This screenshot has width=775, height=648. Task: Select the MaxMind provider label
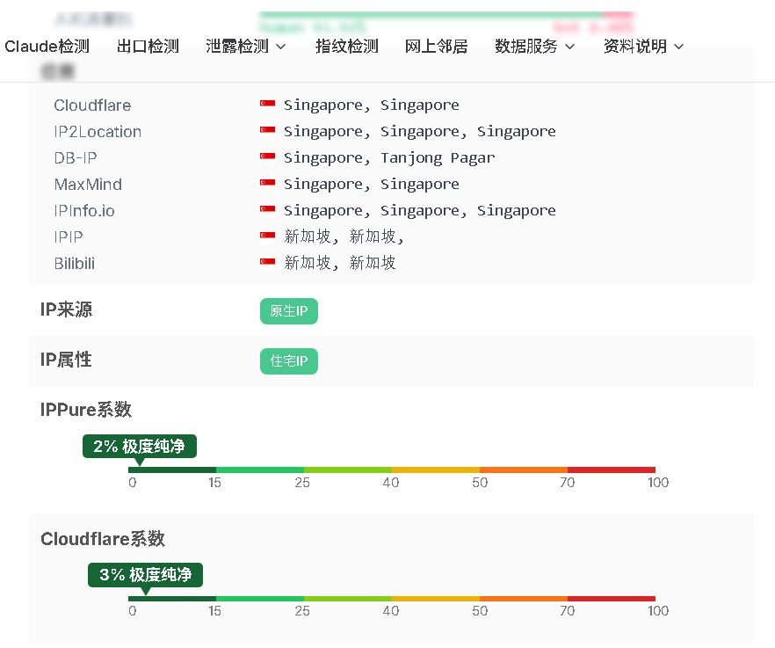pyautogui.click(x=88, y=185)
